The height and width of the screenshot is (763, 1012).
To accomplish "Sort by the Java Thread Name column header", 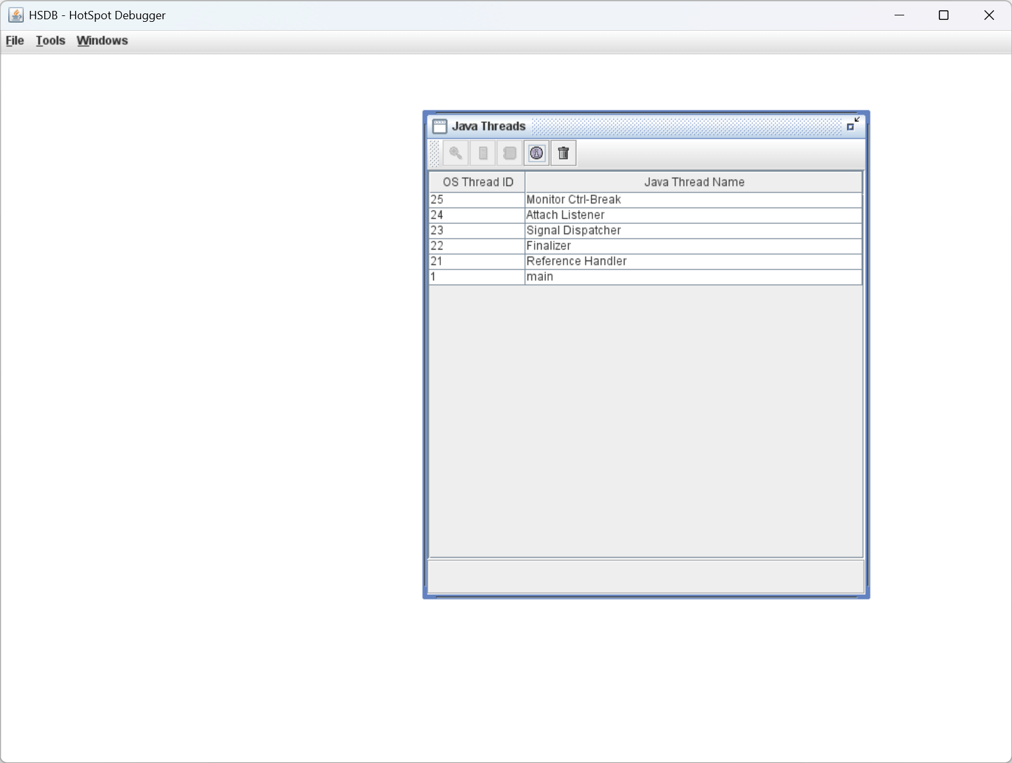I will [694, 182].
